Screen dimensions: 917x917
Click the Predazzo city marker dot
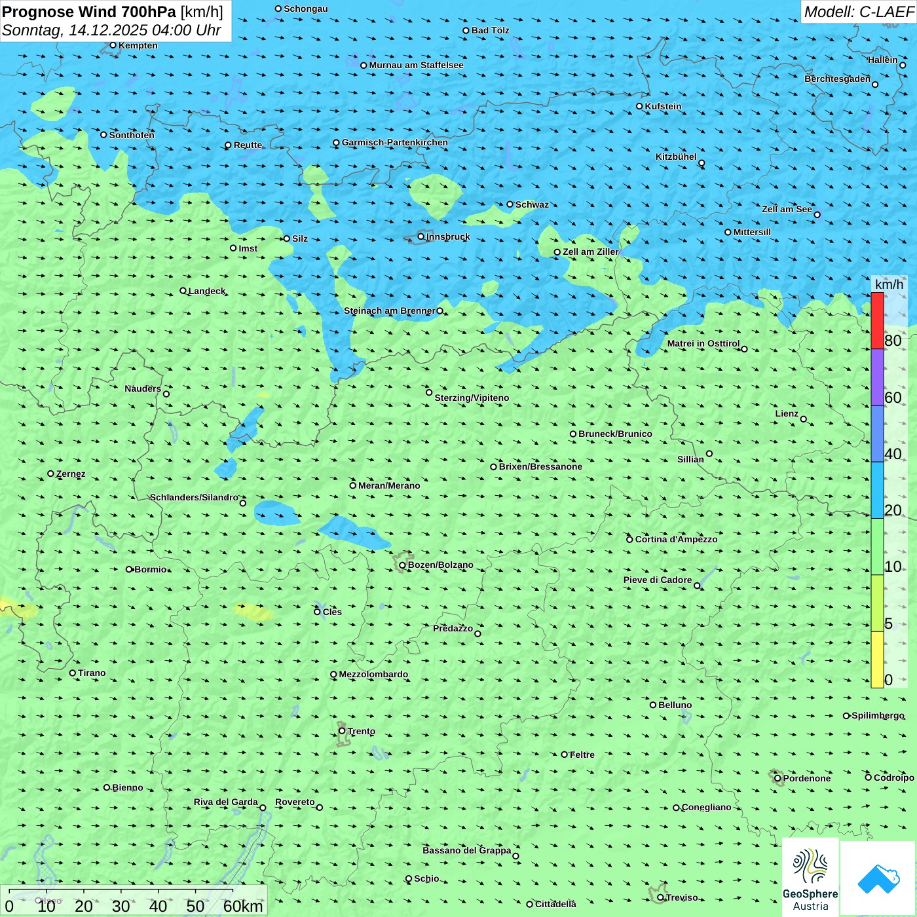click(477, 633)
